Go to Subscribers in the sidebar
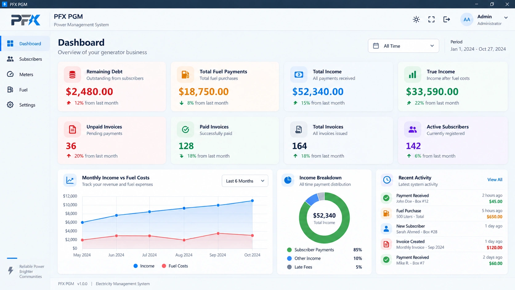Image resolution: width=515 pixels, height=290 pixels. click(x=25, y=59)
